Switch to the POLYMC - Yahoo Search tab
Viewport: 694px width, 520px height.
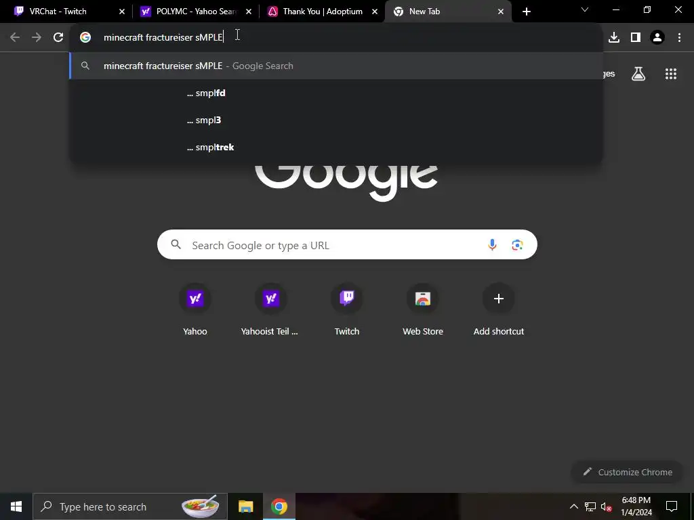(195, 12)
